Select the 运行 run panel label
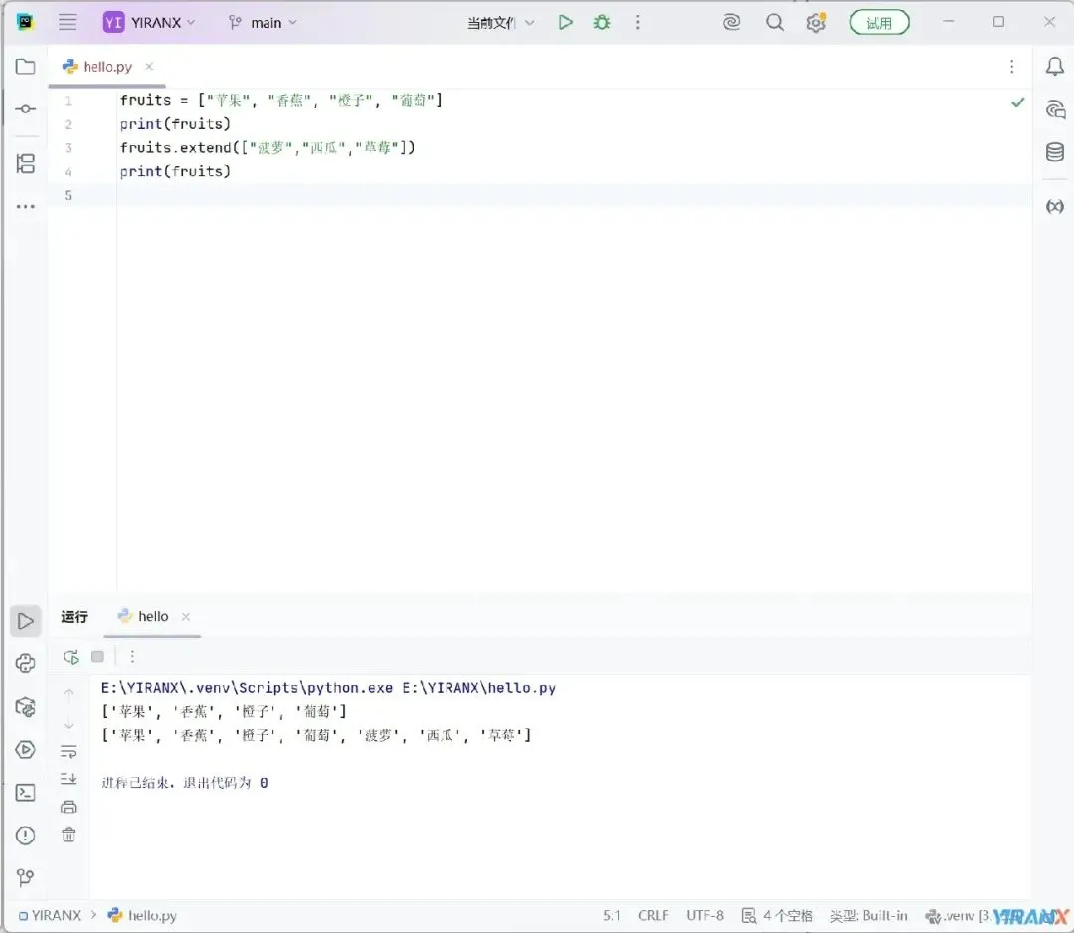Screen dimensions: 1074x933 click(74, 617)
